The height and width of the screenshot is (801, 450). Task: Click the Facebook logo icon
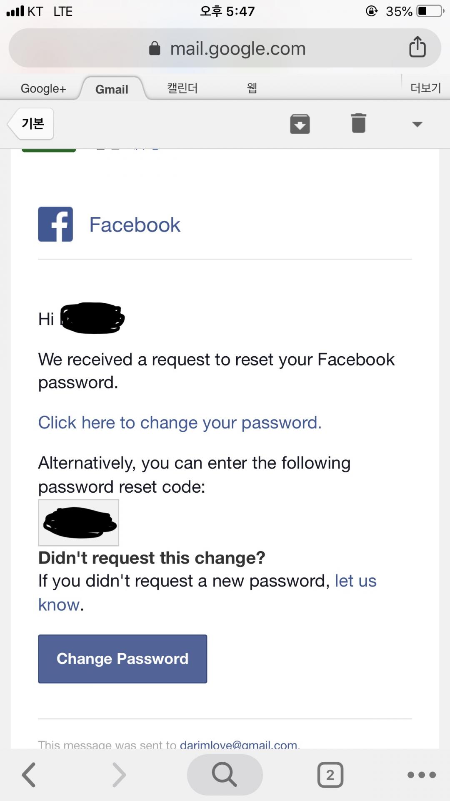pyautogui.click(x=55, y=224)
